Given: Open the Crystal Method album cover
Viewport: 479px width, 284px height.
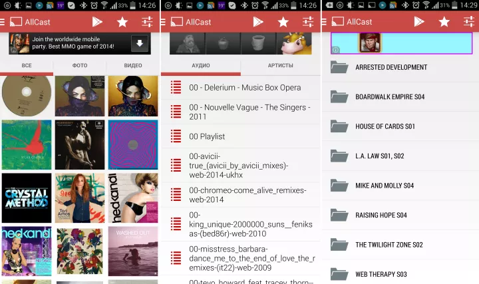Looking at the screenshot, I should (x=27, y=198).
